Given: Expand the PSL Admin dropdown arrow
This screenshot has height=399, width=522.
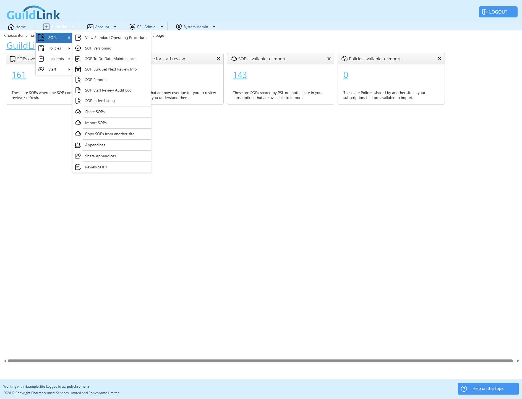Looking at the screenshot, I should point(162,27).
